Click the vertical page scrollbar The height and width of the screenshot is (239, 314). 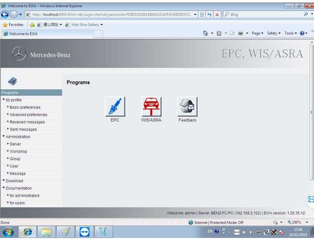[311, 112]
